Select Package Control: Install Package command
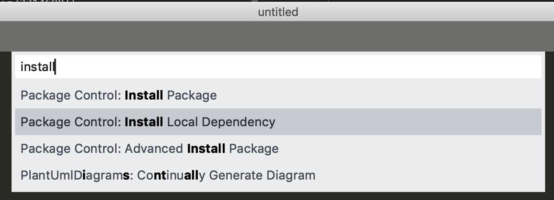 coord(119,95)
